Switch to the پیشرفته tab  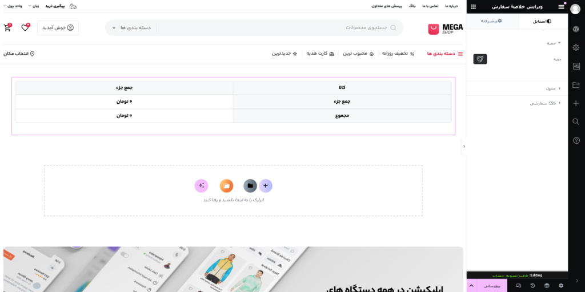pyautogui.click(x=492, y=21)
